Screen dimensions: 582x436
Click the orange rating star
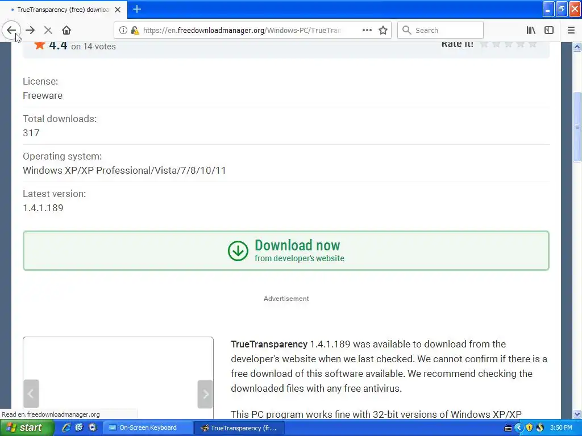40,45
